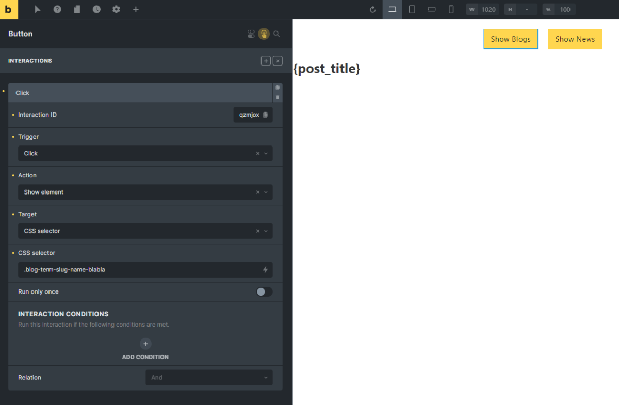Screen dimensions: 619x405
Task: Copy the Interaction ID qzmjox
Action: click(265, 115)
